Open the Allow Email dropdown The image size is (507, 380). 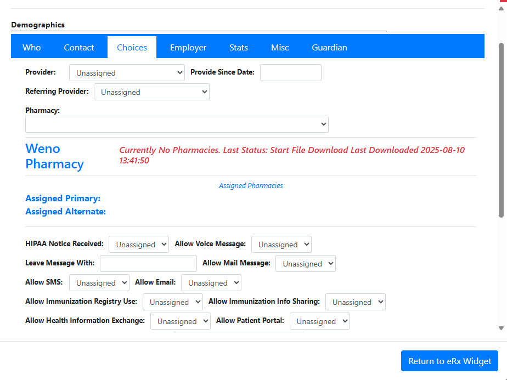pos(211,283)
